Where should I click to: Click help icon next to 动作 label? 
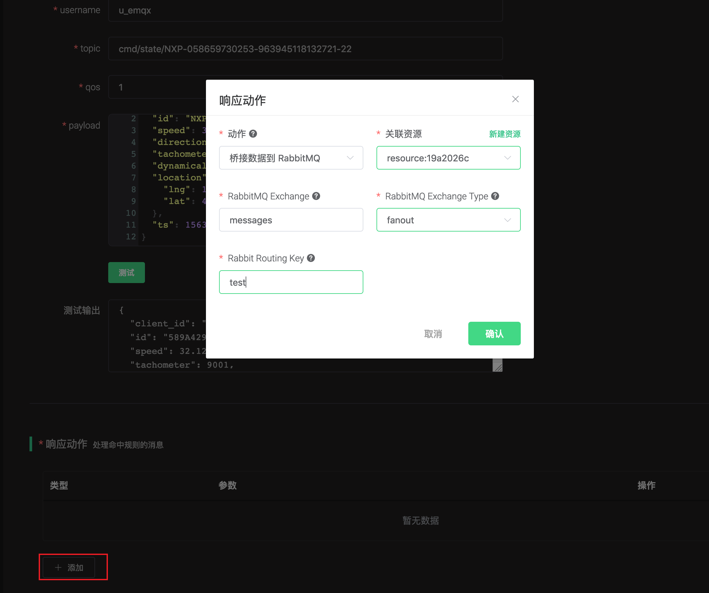click(x=253, y=134)
